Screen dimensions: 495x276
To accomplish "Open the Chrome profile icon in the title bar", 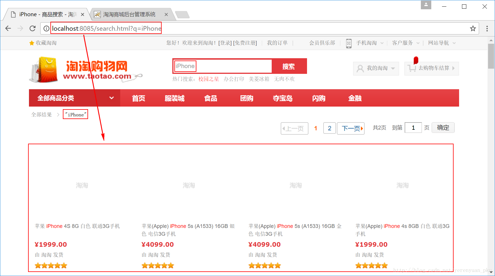I will [426, 5].
